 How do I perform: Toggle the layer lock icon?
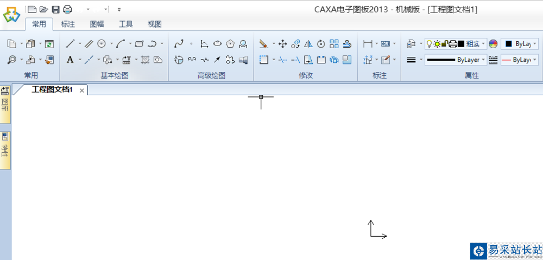444,44
